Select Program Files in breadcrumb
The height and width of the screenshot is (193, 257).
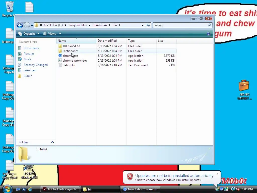pyautogui.click(x=78, y=25)
